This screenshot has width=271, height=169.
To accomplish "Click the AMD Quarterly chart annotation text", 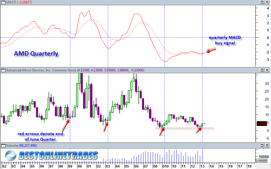I will (36, 54).
